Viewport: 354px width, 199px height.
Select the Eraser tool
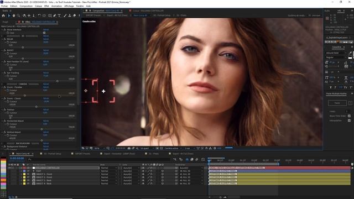[x=74, y=15]
